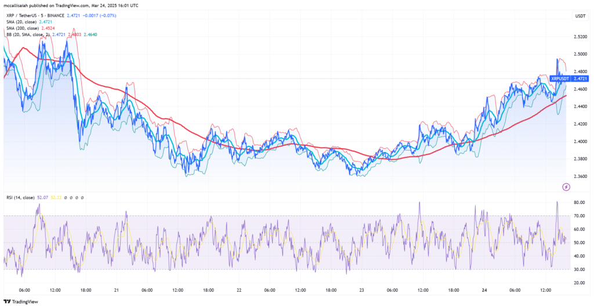
Task: Click the BB lower band value 2.4640
Action: [x=90, y=34]
